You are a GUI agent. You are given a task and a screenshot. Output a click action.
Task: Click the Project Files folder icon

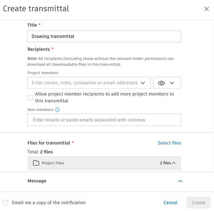[x=36, y=163]
